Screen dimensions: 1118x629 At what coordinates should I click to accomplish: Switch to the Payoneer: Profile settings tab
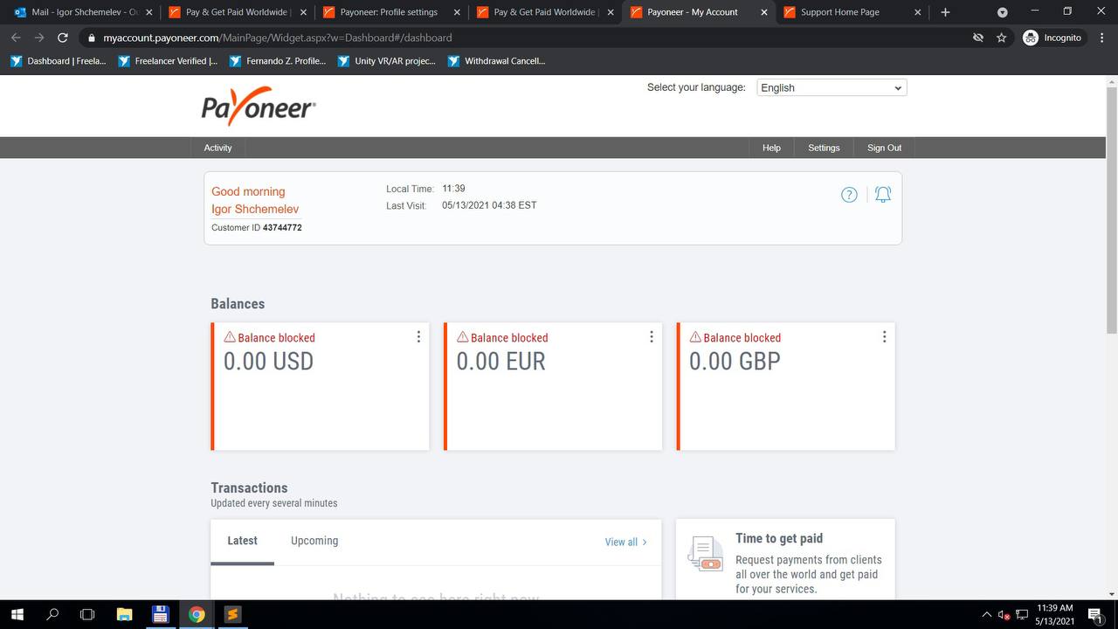pos(390,12)
